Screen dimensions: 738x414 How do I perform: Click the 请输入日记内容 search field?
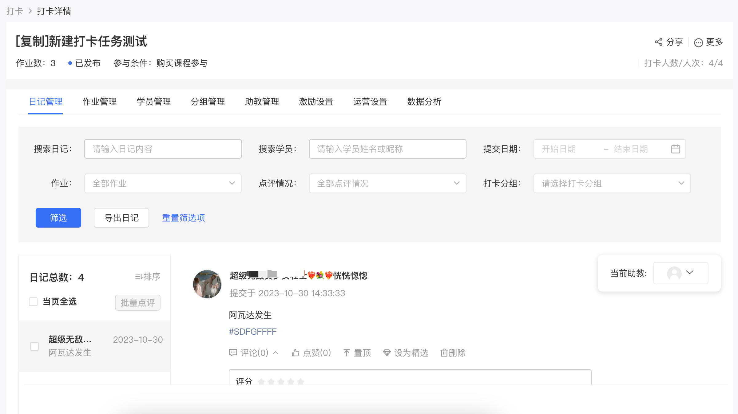click(163, 149)
